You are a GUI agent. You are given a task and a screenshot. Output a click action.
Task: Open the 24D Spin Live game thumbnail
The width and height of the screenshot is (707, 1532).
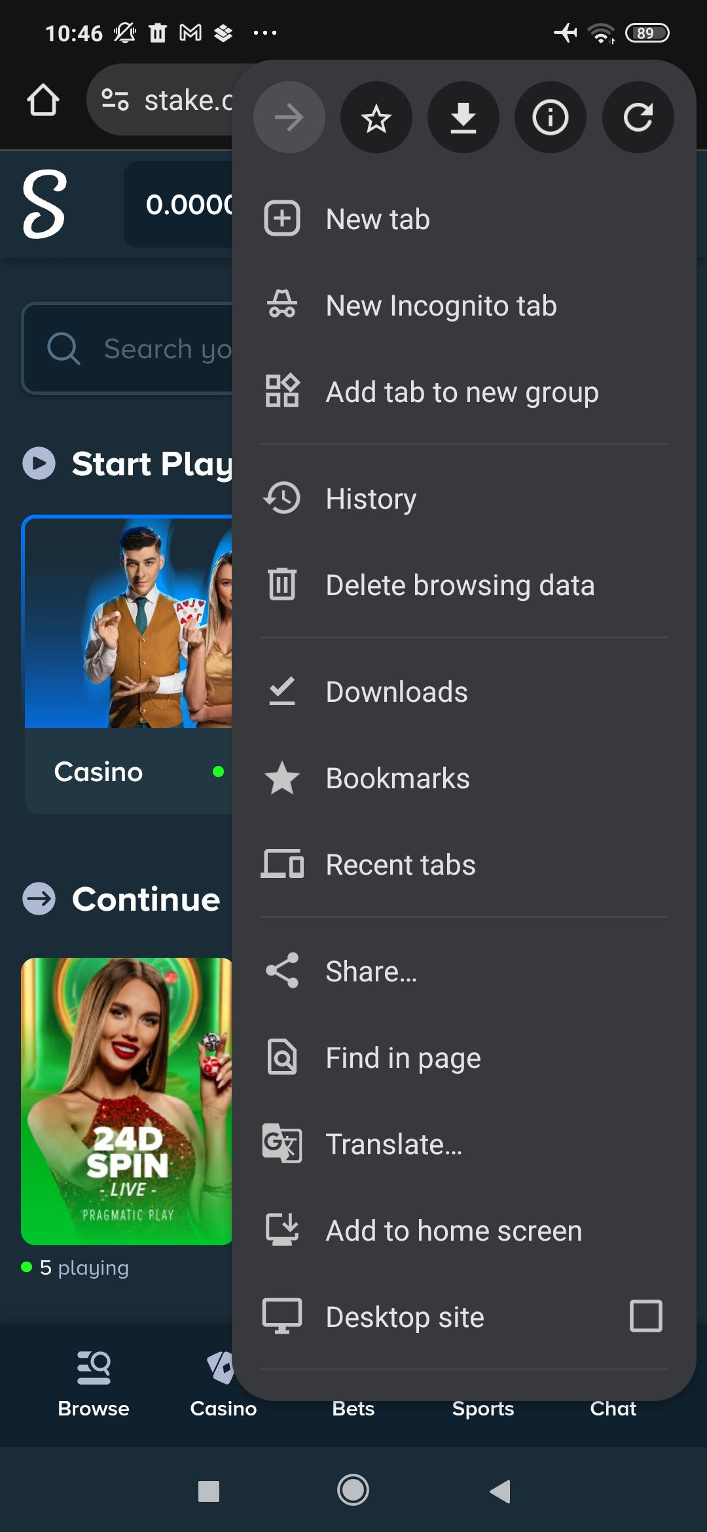[127, 1101]
